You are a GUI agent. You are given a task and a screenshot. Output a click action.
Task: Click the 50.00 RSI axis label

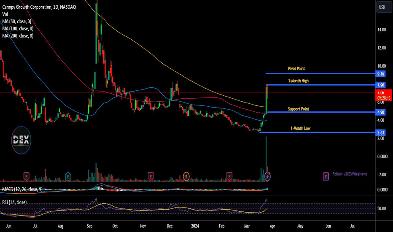pos(382,208)
